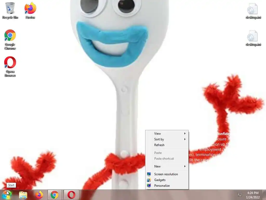Select the Firefox desktop shortcut
The height and width of the screenshot is (200, 266).
[30, 10]
